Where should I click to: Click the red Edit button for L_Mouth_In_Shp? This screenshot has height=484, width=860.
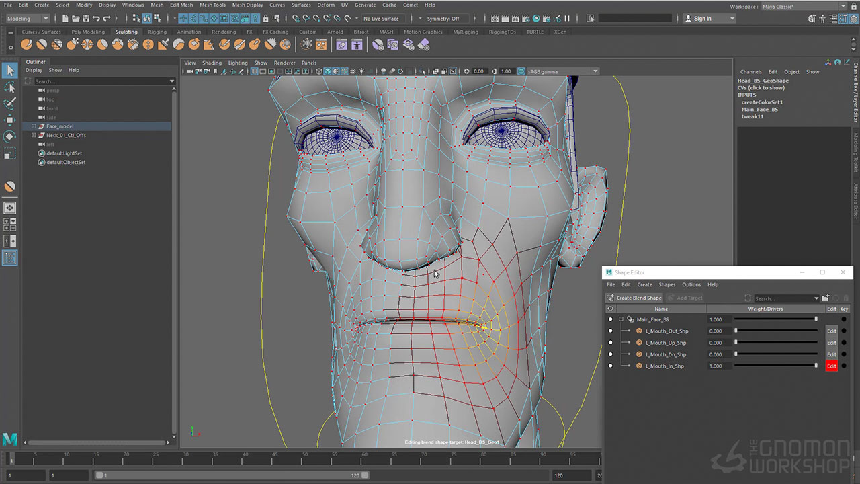coord(831,366)
